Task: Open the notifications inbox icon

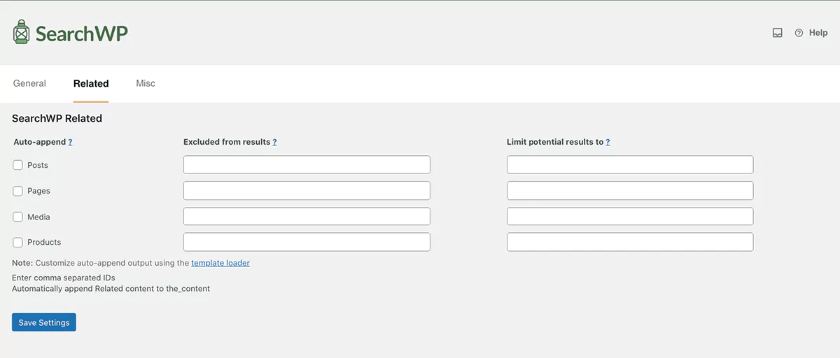Action: tap(777, 33)
